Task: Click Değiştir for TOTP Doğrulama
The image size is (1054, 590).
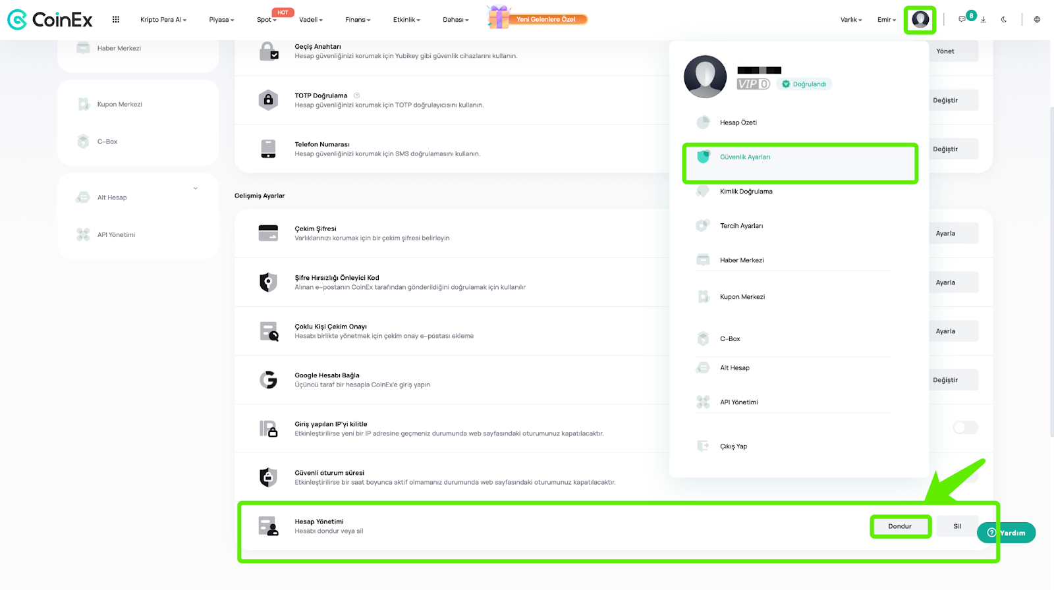Action: 945,100
